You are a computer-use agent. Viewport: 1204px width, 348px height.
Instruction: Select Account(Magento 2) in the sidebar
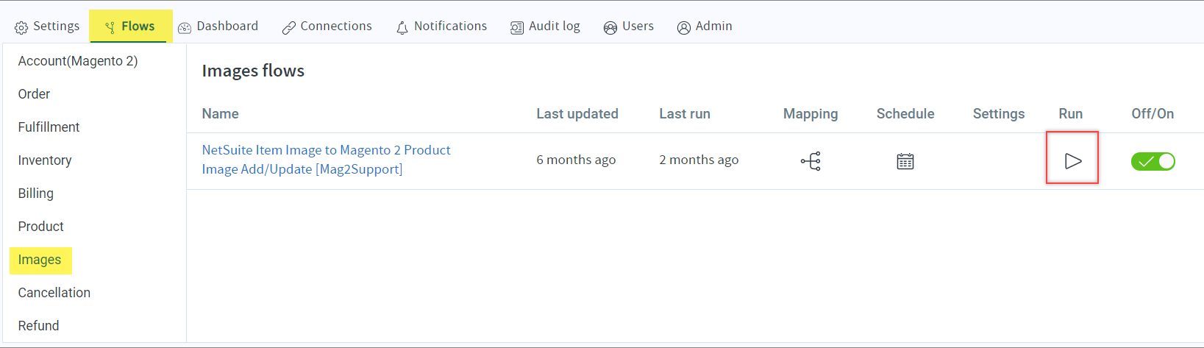(x=78, y=61)
